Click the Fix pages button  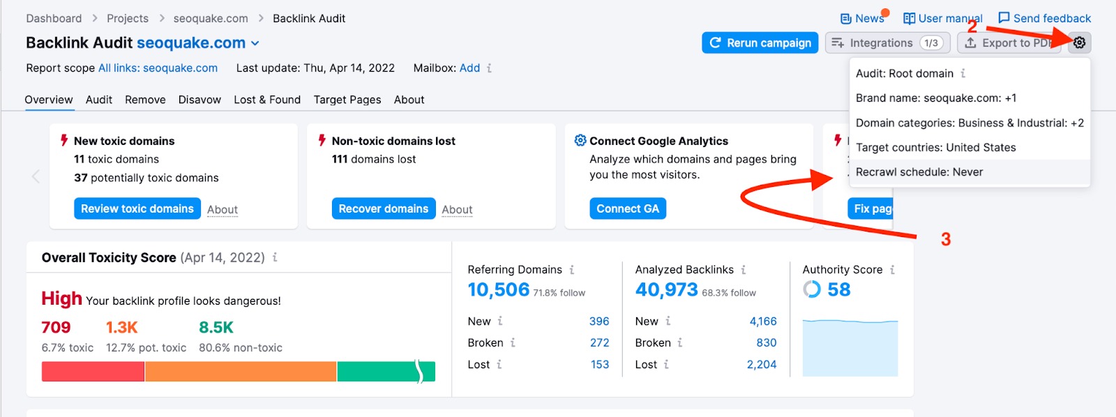pyautogui.click(x=870, y=208)
